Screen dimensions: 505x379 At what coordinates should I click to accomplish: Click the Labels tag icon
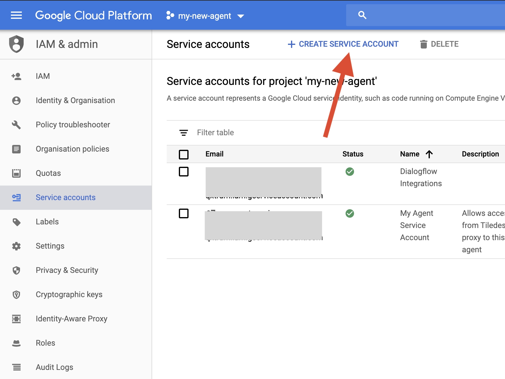[16, 222]
